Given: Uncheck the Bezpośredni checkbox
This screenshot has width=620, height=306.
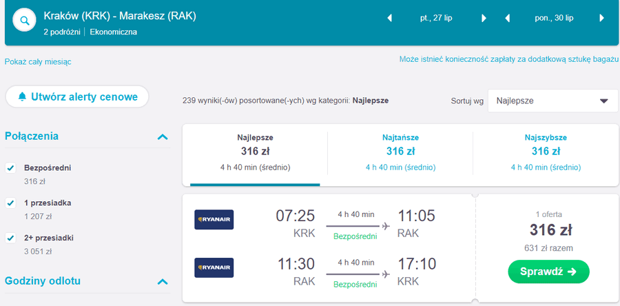Looking at the screenshot, I should [x=10, y=168].
